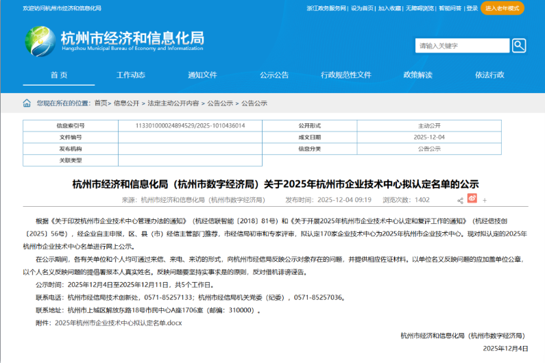This screenshot has width=545, height=363.
Task: Open 浙江政务服务网 link in top bar
Action: point(326,8)
